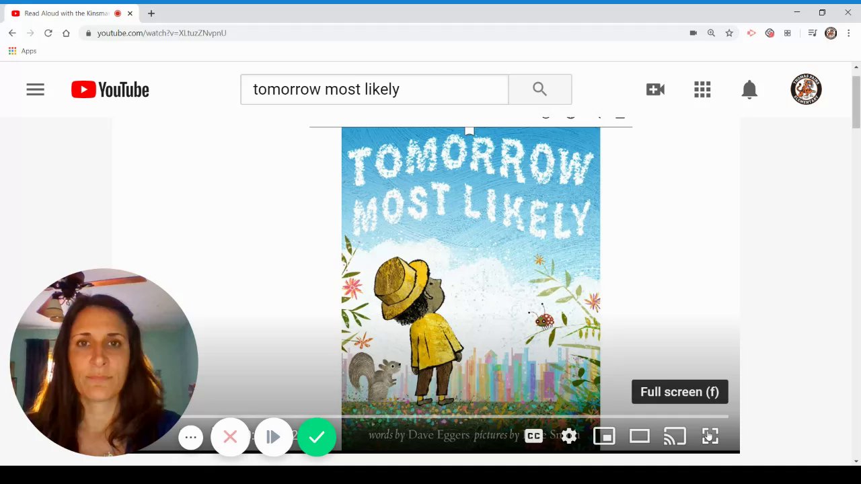Open the Apps bookmarks shortcut
This screenshot has height=484, width=861.
coord(22,51)
